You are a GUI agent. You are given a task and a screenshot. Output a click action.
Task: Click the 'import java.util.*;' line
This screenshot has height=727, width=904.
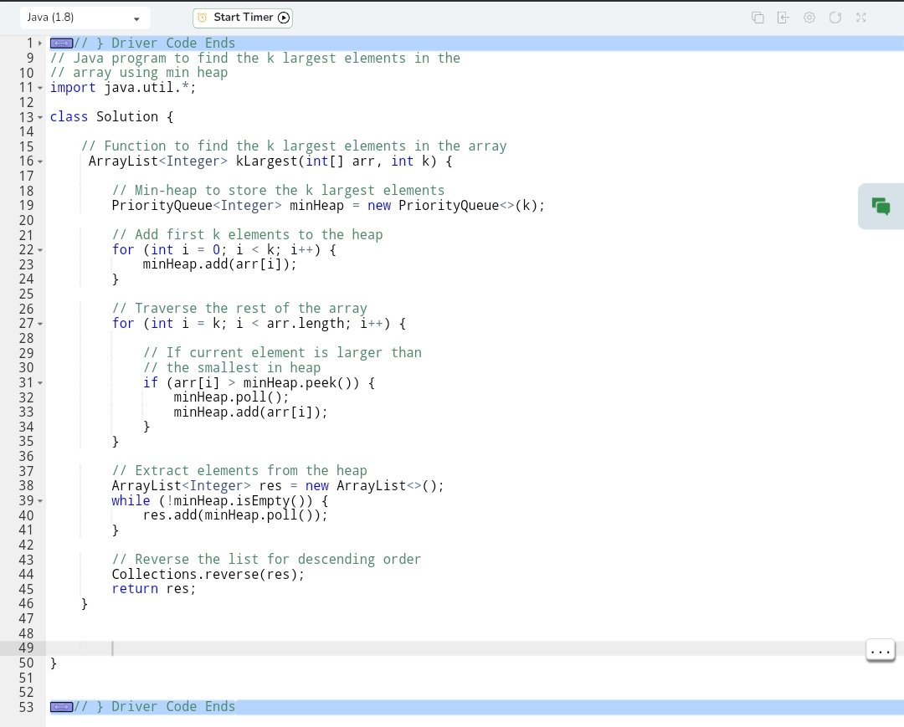click(123, 88)
